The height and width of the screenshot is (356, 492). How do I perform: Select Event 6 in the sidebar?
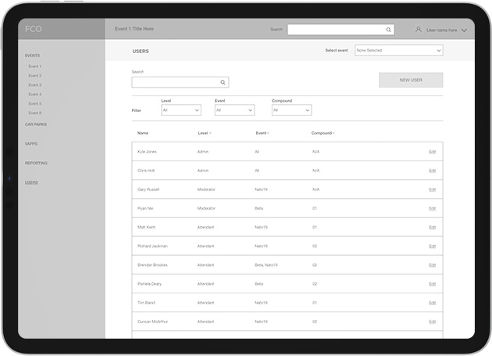(x=35, y=113)
